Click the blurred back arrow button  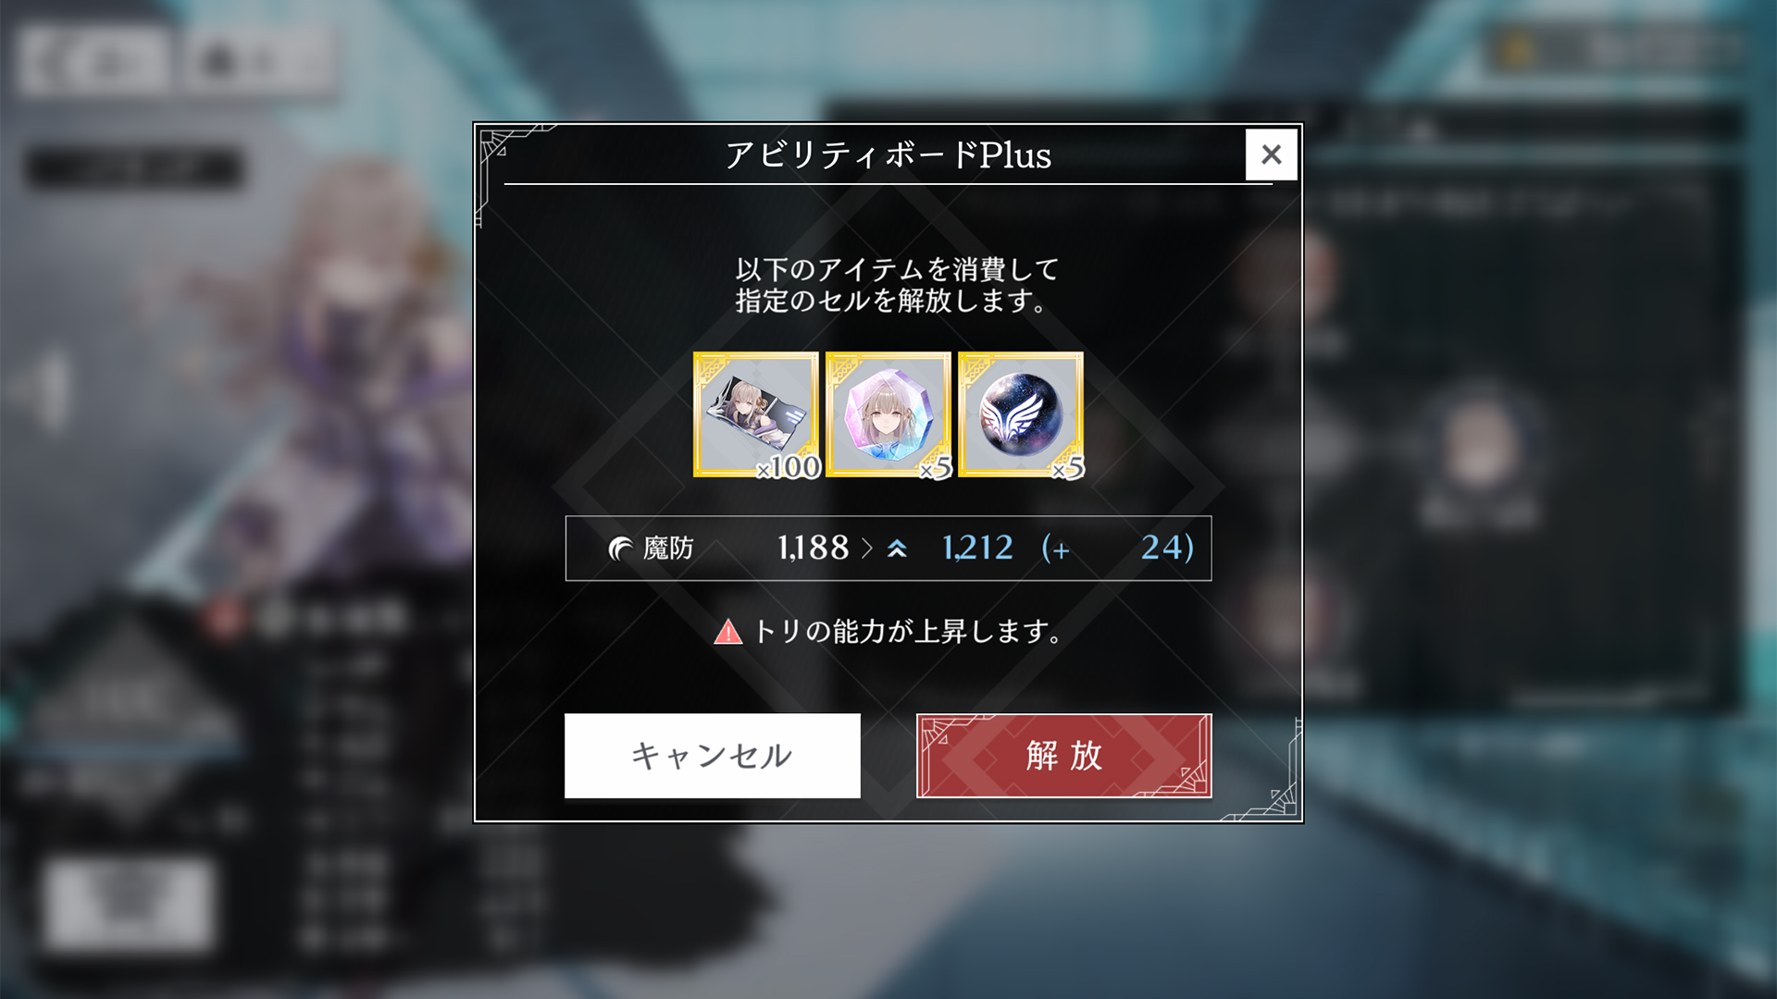(94, 61)
